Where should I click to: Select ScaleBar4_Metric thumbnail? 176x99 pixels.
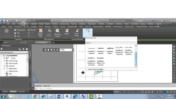(110, 51)
